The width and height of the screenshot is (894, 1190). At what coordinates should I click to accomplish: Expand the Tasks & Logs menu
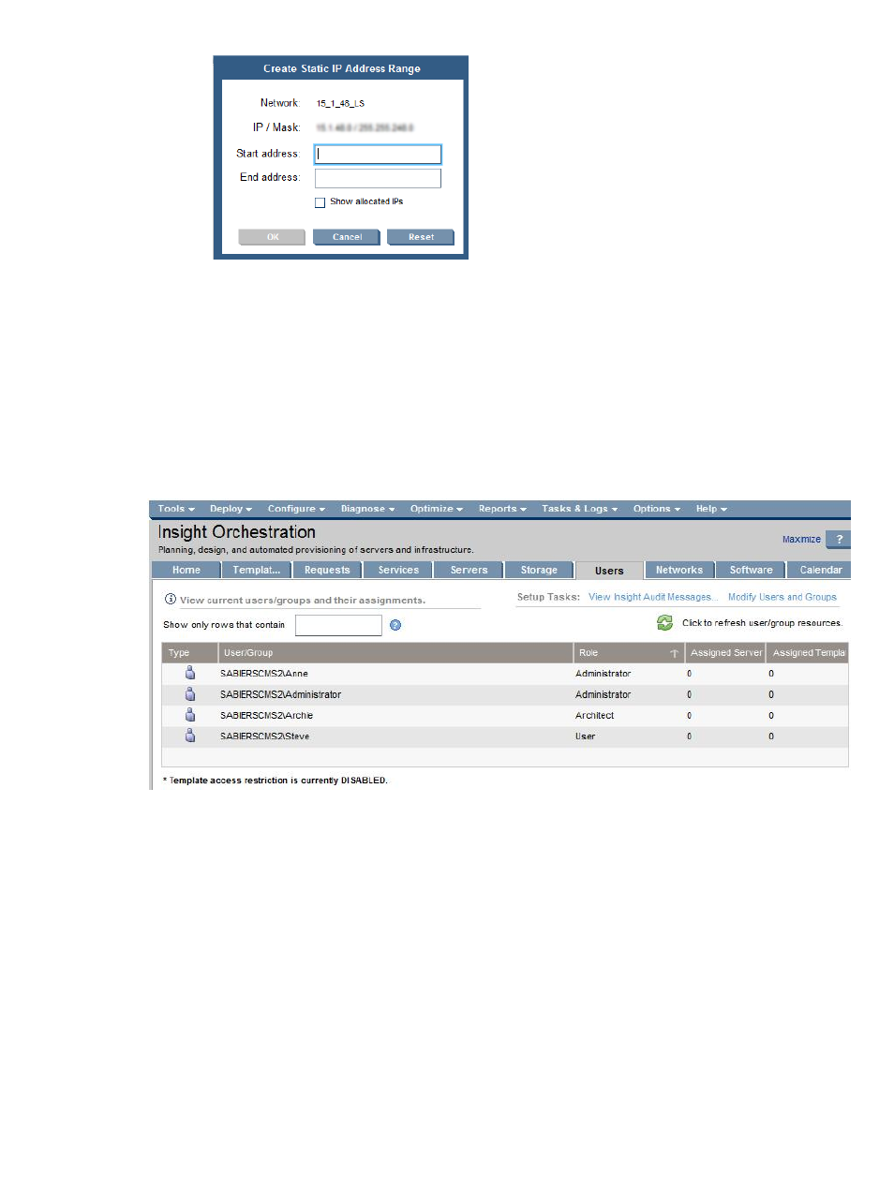point(579,509)
